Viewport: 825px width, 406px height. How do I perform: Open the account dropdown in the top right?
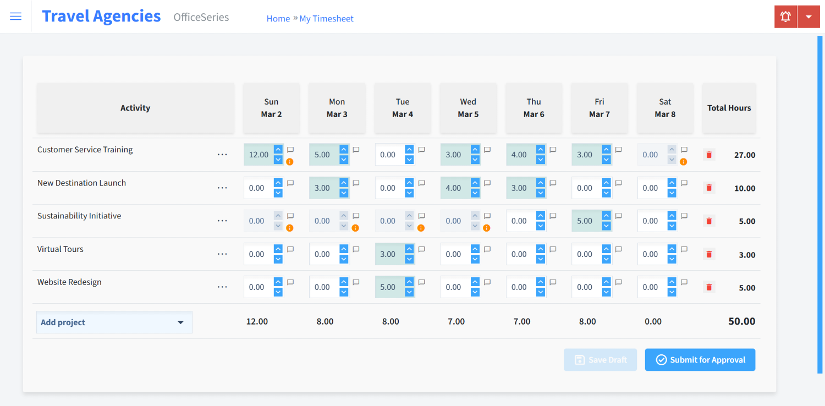tap(809, 17)
